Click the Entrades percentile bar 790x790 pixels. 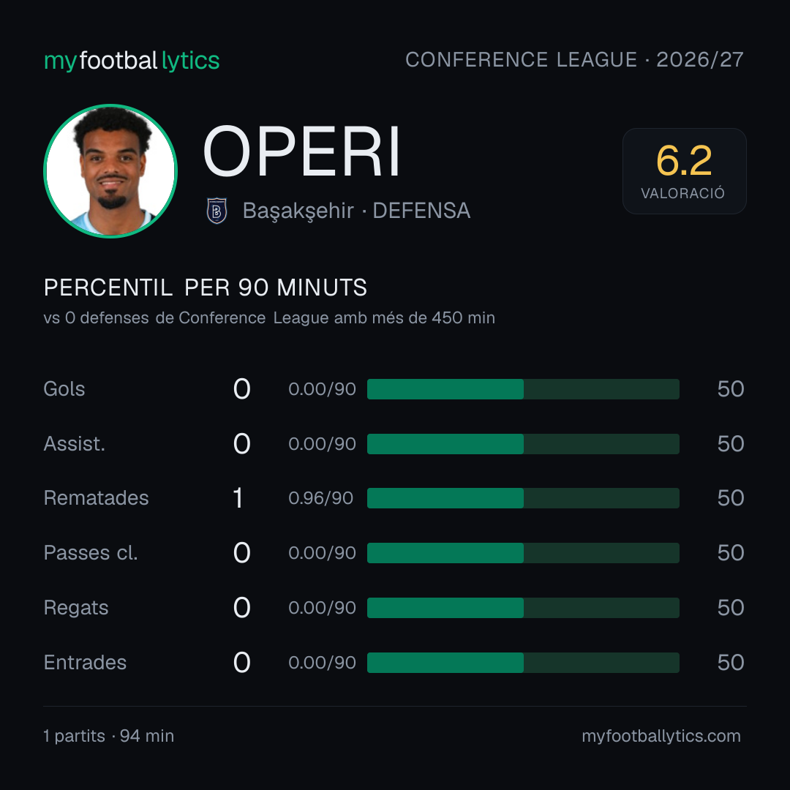[x=523, y=663]
